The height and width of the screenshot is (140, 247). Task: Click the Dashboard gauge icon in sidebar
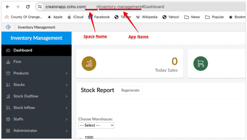tap(8, 50)
